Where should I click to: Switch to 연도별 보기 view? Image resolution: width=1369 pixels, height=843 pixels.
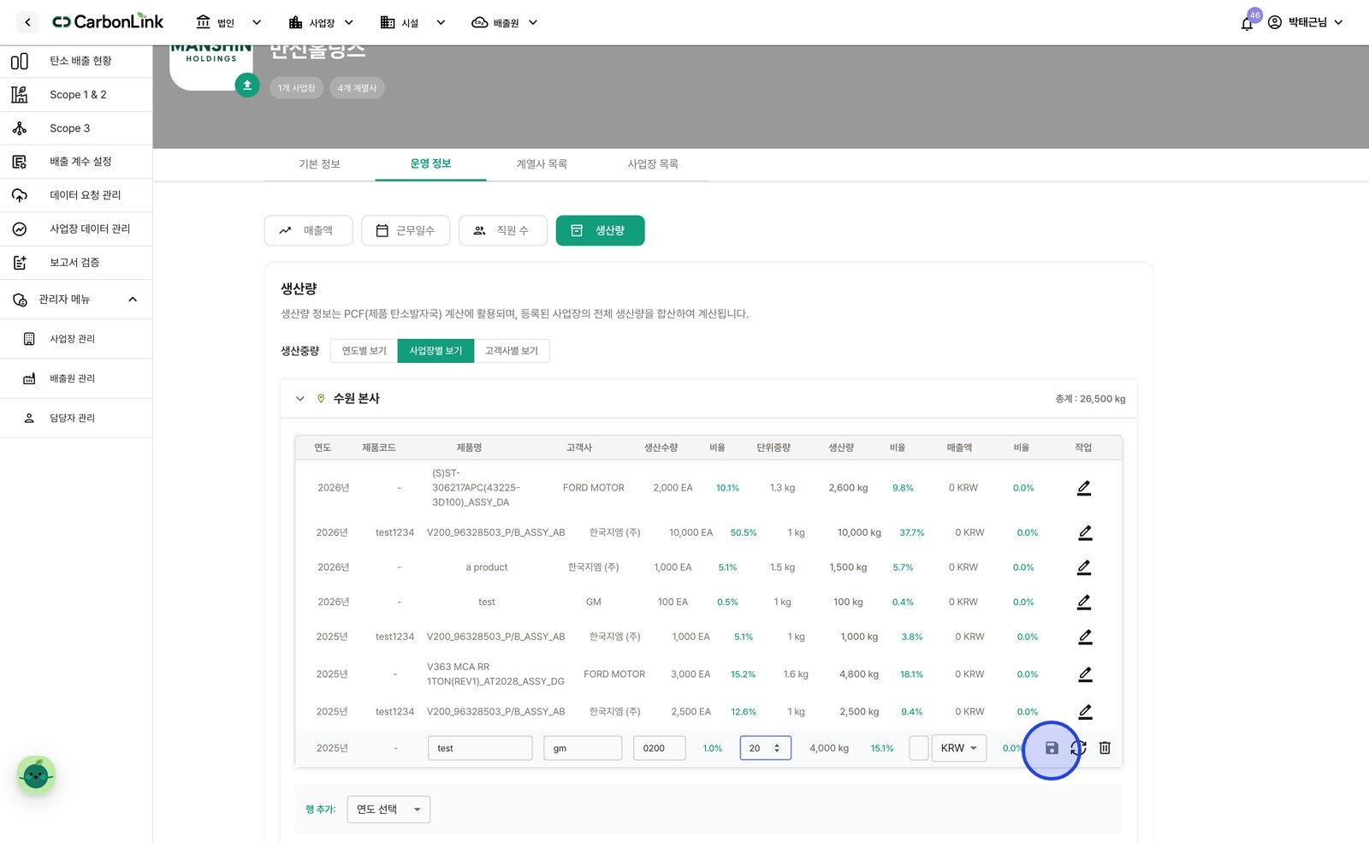[x=364, y=351]
